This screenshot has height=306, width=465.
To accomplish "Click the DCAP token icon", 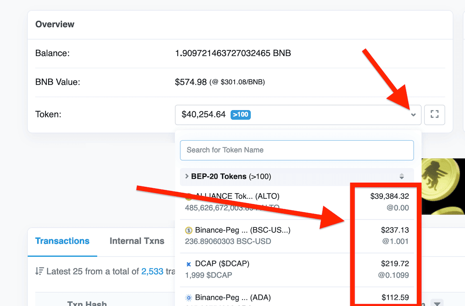I will pyautogui.click(x=188, y=264).
